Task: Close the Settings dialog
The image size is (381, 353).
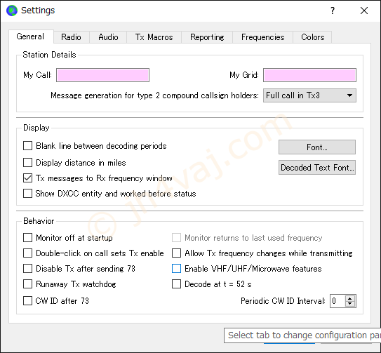Action: [363, 11]
